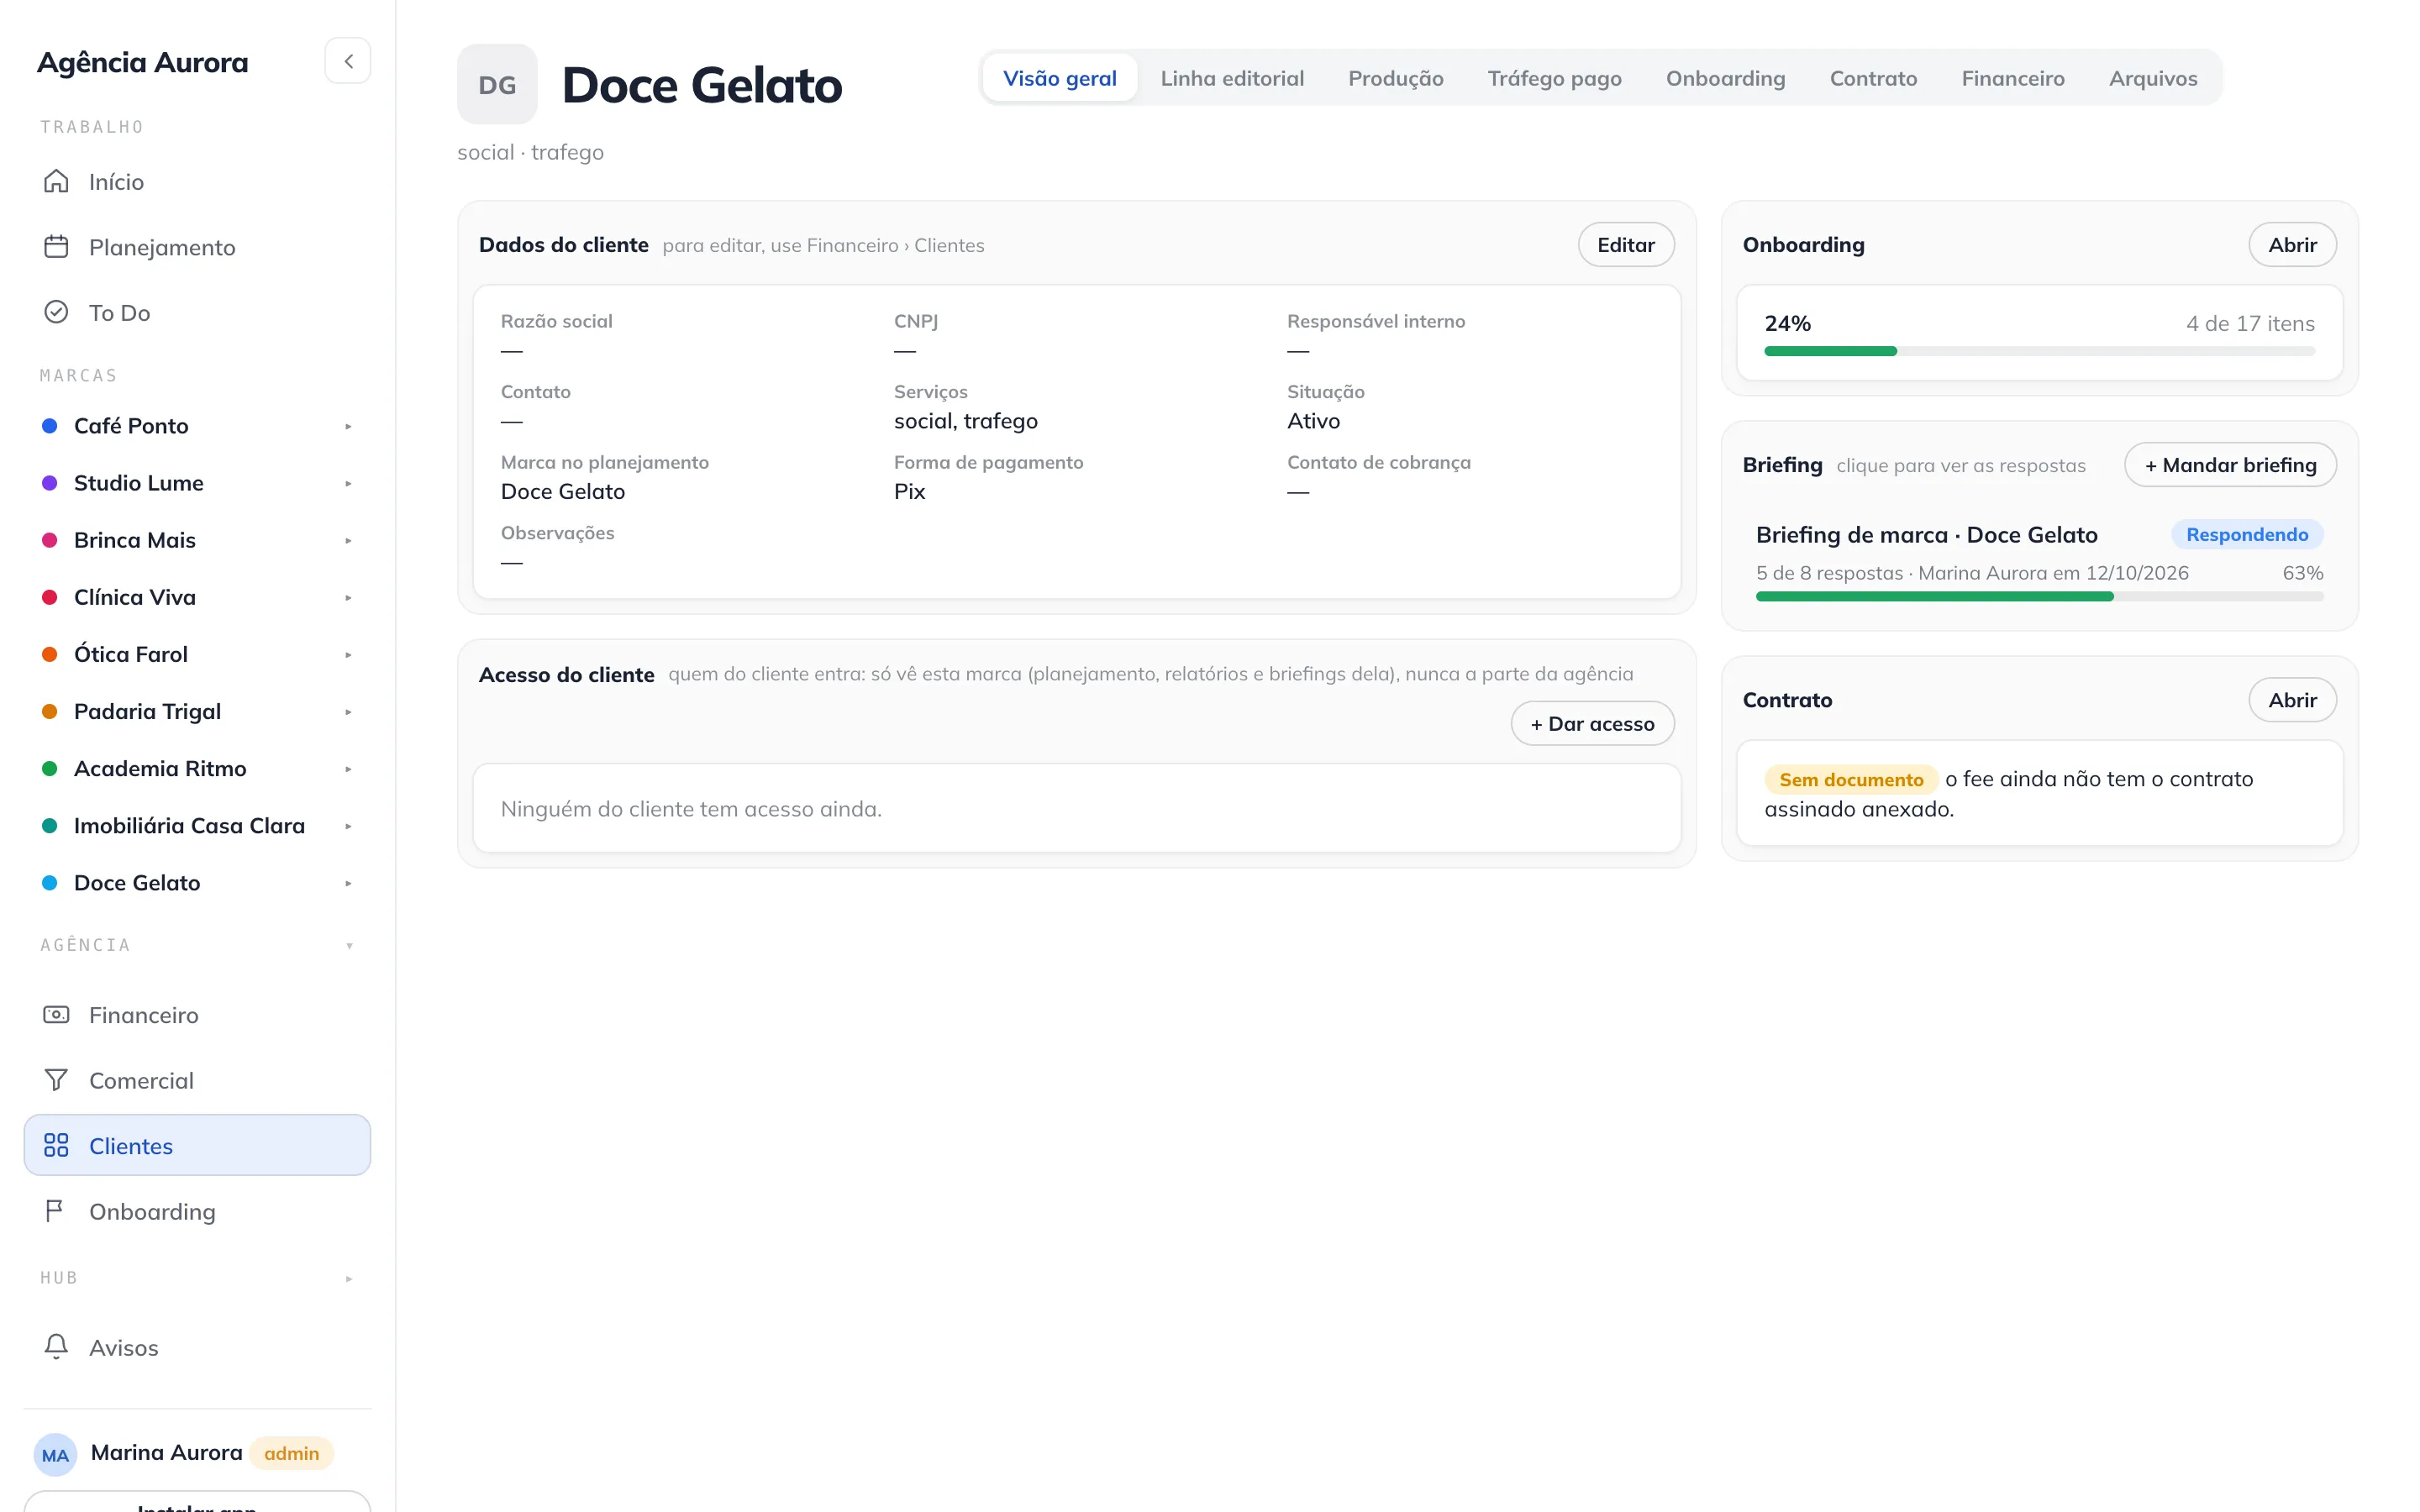This screenshot has width=2420, height=1512.
Task: Click the Financeiro money icon in the sidebar
Action: coord(56,1015)
